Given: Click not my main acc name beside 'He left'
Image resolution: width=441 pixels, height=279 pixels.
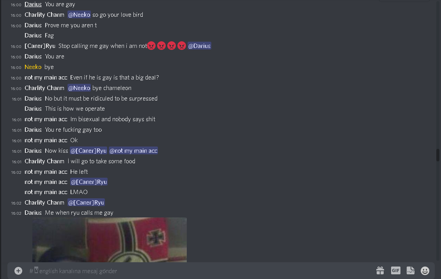Looking at the screenshot, I should [46, 172].
